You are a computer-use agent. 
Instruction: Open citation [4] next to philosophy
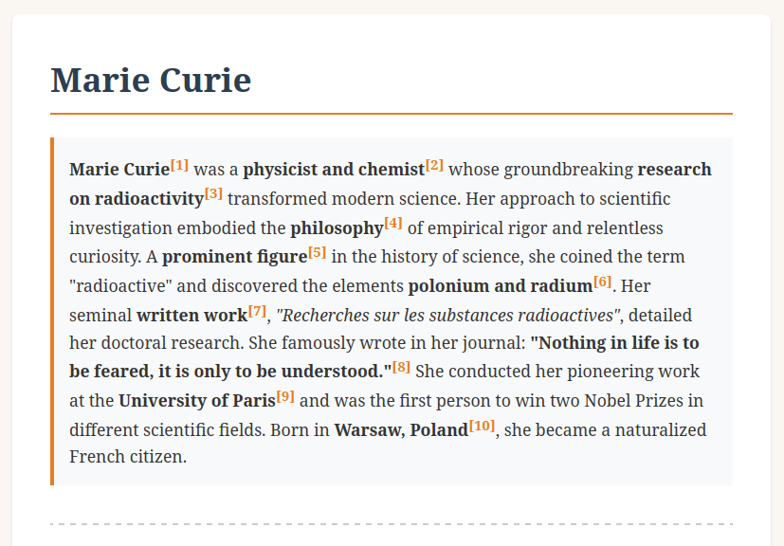[393, 224]
